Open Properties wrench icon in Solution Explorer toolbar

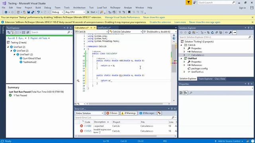230,33
